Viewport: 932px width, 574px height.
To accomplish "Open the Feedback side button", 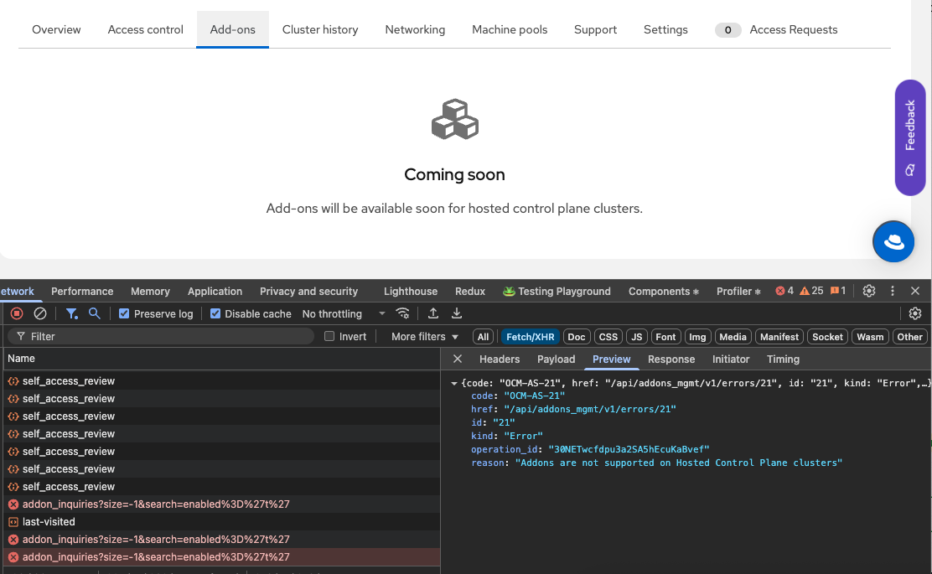I will coord(909,138).
